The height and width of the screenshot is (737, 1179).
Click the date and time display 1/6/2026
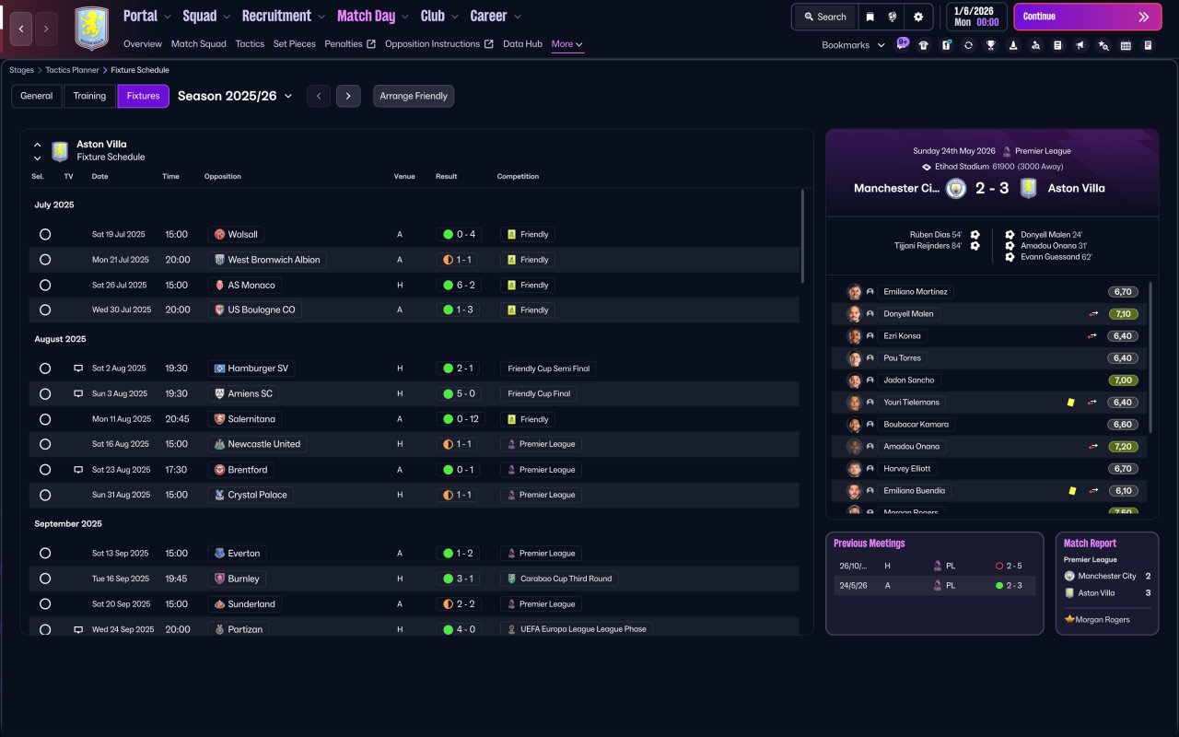[x=976, y=17]
